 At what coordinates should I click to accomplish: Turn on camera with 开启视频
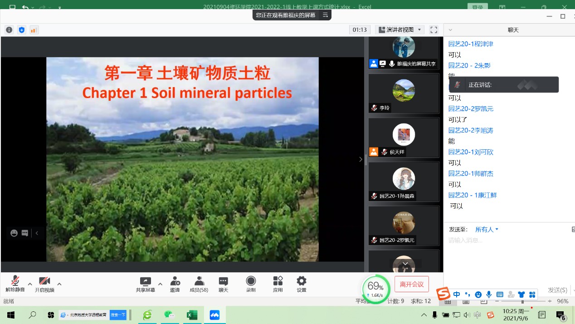point(44,284)
